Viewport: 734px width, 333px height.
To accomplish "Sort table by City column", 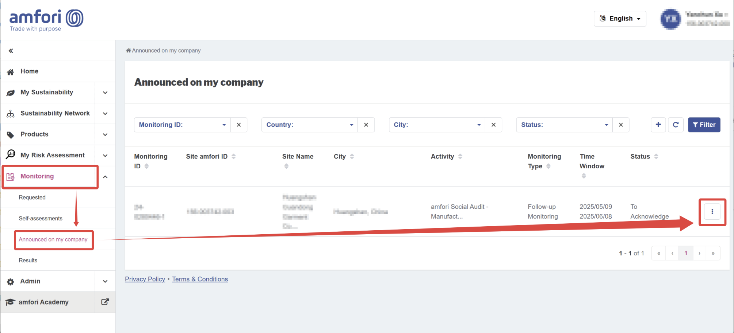I will tap(352, 156).
